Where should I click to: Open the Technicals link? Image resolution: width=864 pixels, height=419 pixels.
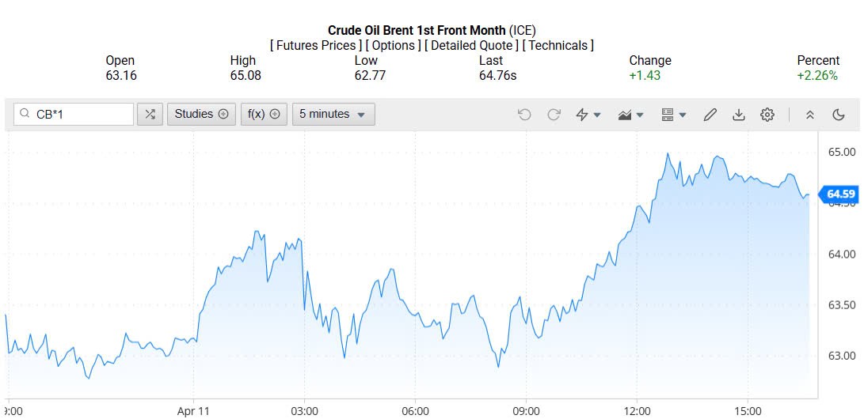(558, 46)
